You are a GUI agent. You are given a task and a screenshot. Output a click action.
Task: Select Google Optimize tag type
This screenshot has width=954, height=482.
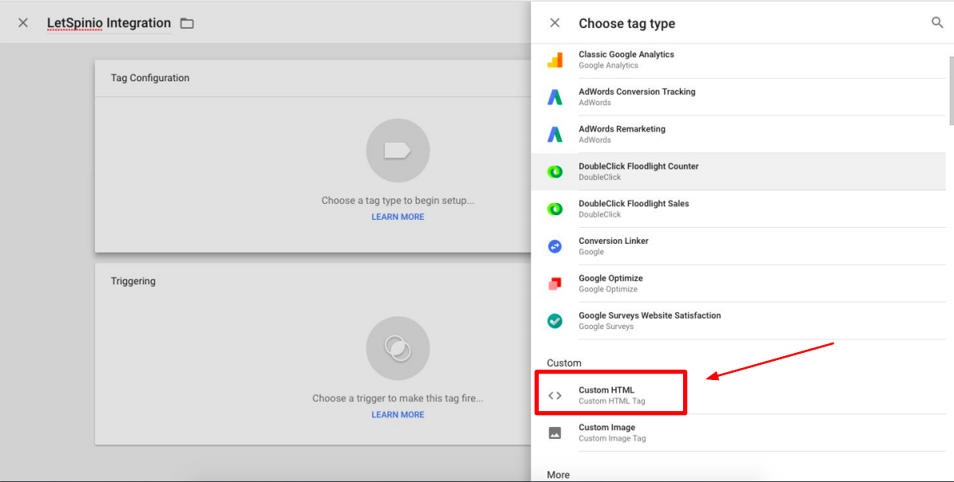tap(738, 284)
